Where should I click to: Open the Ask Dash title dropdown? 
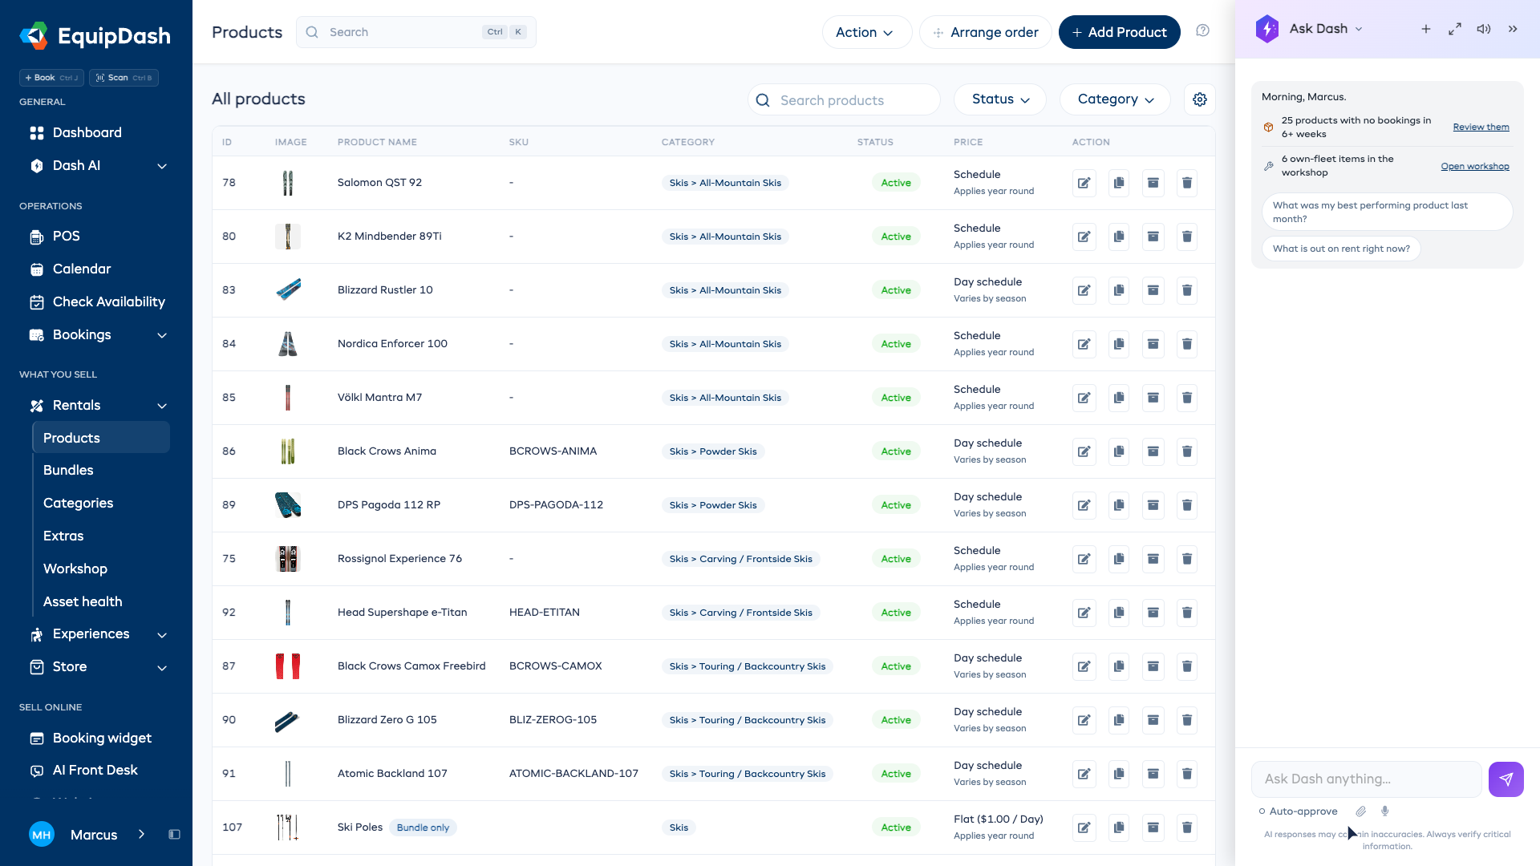pos(1359,29)
